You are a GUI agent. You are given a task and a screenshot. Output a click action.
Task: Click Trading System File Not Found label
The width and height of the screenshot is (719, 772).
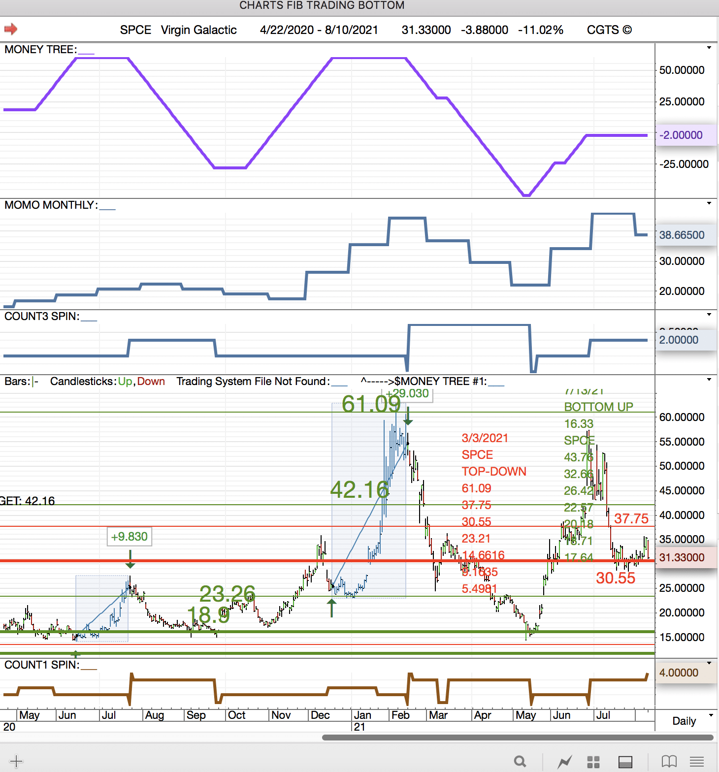tap(253, 381)
